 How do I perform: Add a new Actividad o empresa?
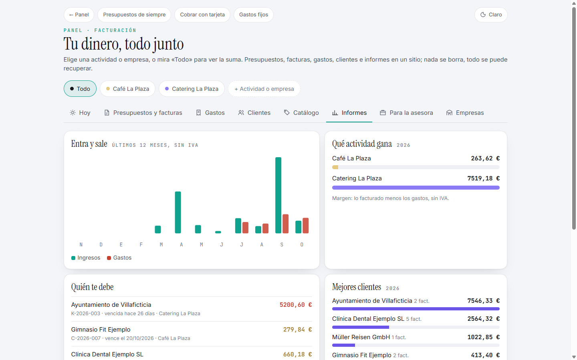264,89
